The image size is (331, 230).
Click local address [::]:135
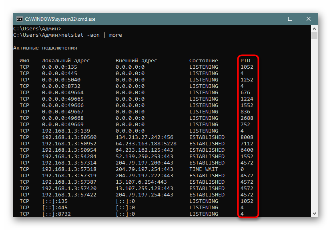pos(55,201)
